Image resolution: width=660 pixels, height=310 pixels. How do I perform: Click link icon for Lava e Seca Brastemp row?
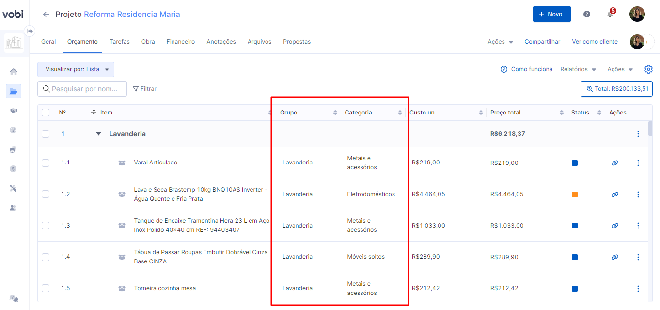tap(615, 195)
